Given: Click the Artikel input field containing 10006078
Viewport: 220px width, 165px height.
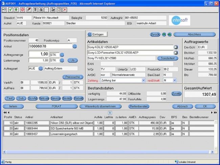Looking at the screenshot, I should coord(50,46).
